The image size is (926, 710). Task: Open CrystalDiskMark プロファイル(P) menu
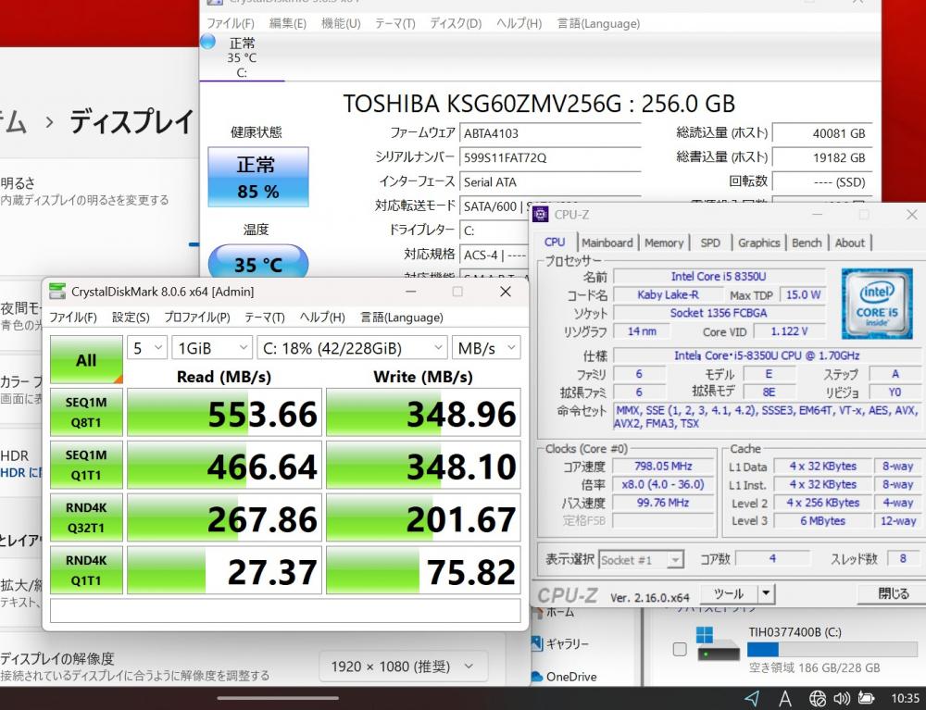click(196, 318)
